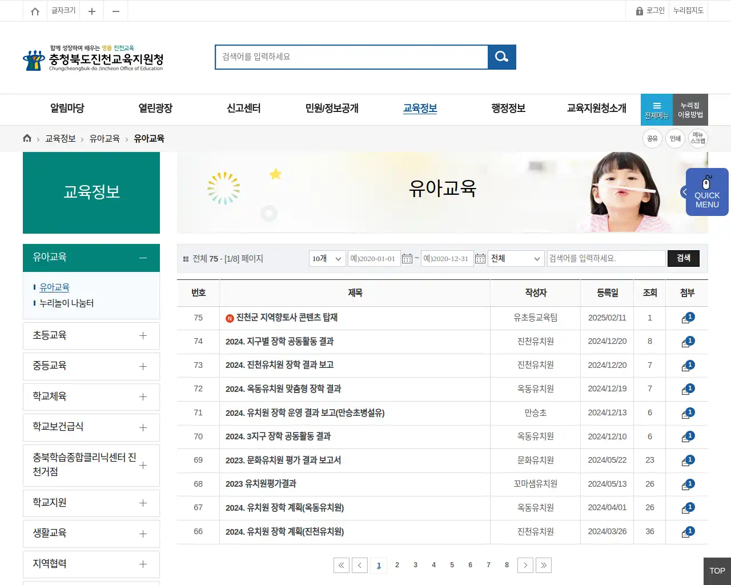Viewport: 731px width, 585px height.
Task: Expand the 학교지원 sidebar section
Action: coord(143,503)
